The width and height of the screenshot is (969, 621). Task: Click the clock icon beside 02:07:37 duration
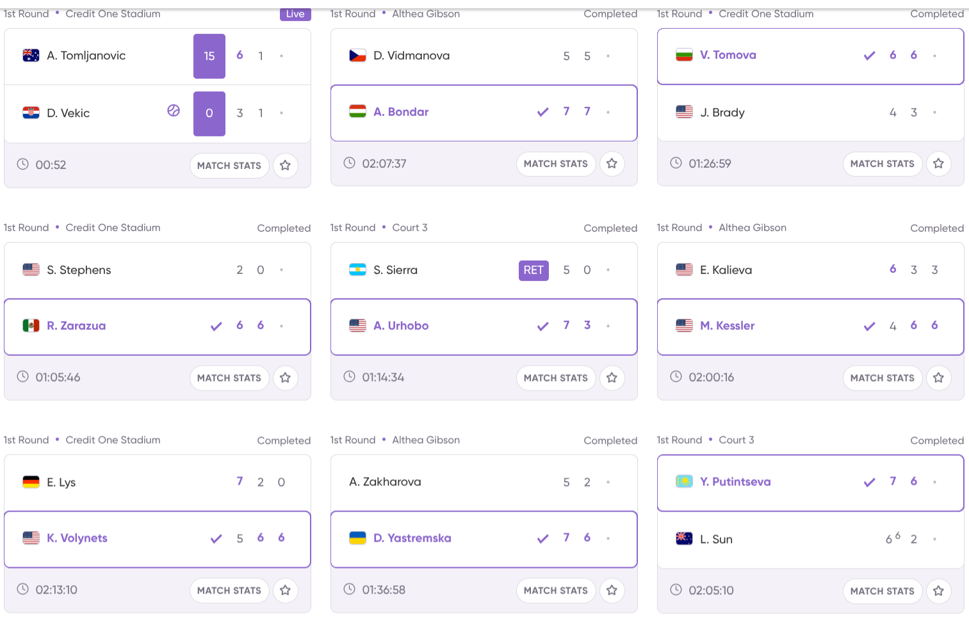tap(349, 163)
